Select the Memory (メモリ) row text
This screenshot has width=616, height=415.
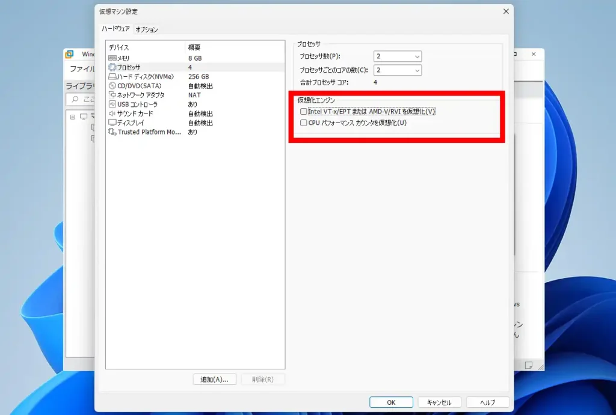[123, 58]
